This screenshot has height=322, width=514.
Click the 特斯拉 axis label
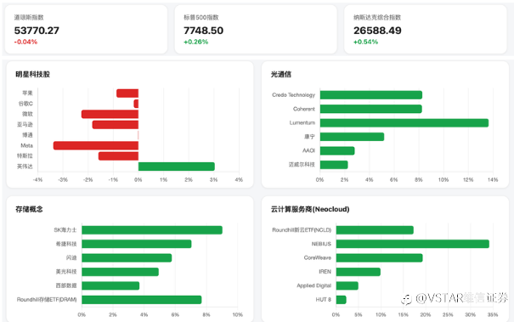pyautogui.click(x=25, y=155)
